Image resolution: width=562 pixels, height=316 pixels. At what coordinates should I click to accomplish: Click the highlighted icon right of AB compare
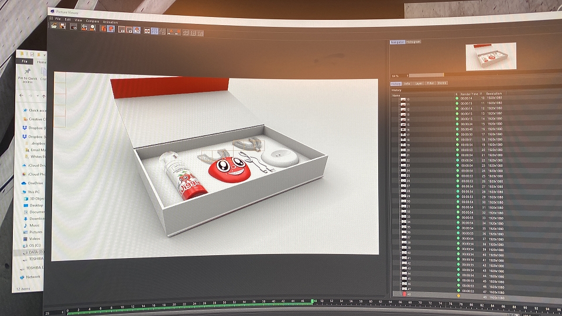pos(155,31)
